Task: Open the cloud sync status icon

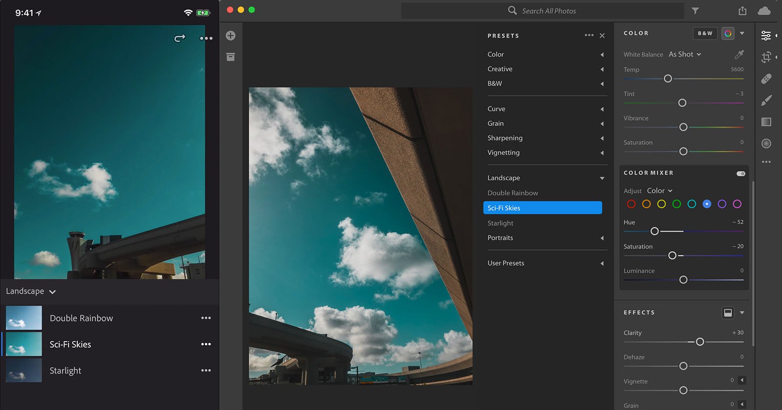Action: pyautogui.click(x=763, y=11)
